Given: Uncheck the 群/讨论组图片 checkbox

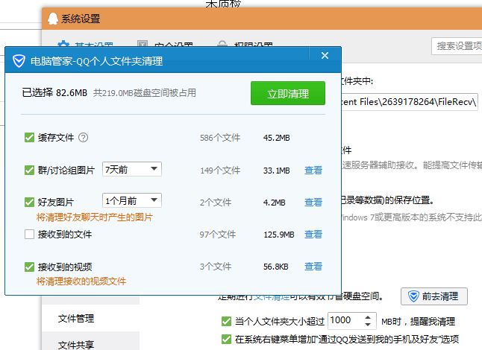Looking at the screenshot, I should [29, 170].
